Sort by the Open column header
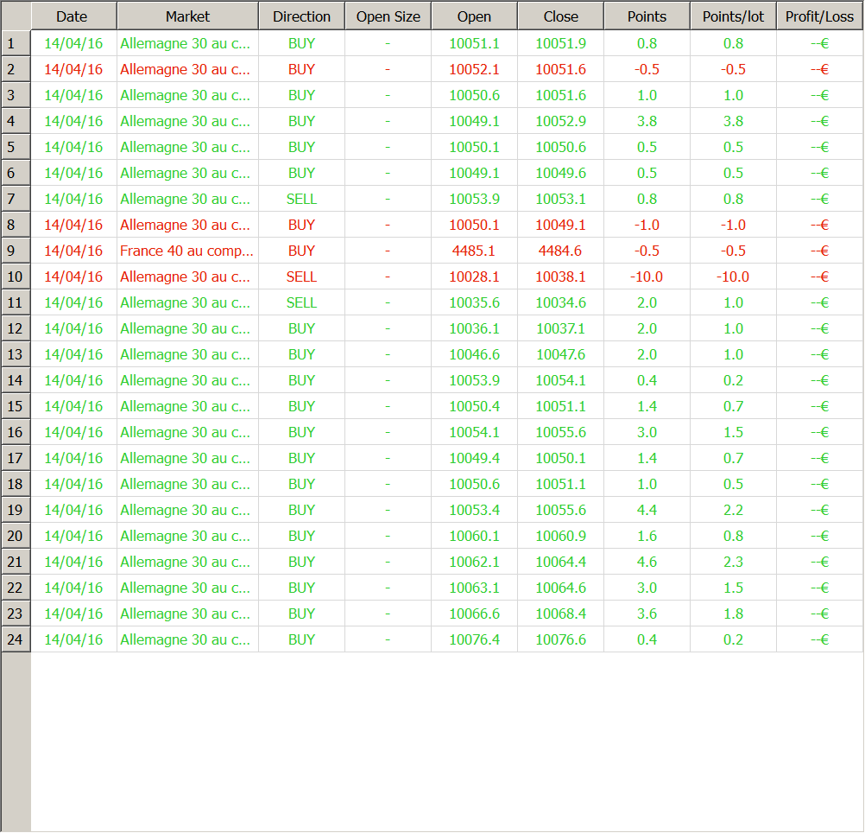865x833 pixels. (x=475, y=16)
